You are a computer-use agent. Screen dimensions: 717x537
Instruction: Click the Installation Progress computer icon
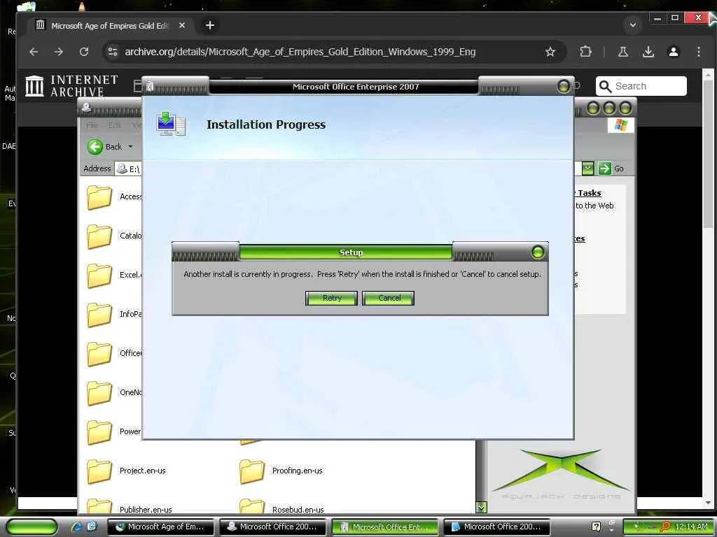171,124
